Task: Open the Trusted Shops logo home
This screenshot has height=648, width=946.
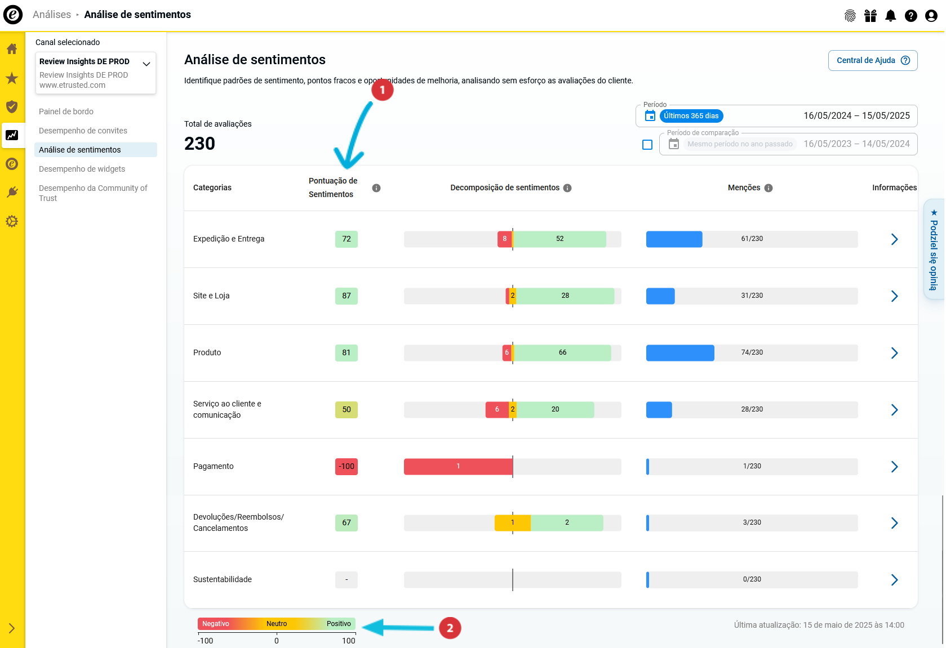Action: pyautogui.click(x=13, y=15)
